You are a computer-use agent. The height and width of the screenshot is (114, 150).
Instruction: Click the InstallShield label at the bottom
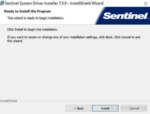coord(8,101)
